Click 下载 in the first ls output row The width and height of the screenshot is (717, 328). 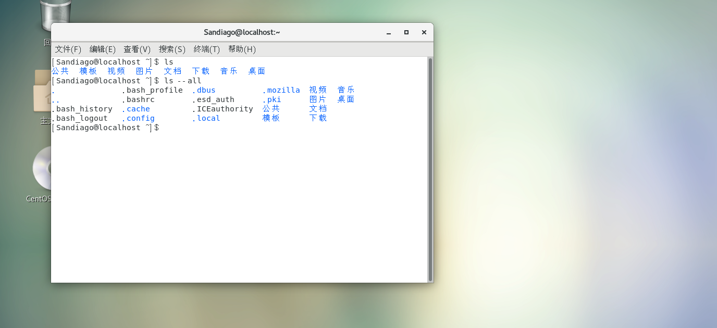click(201, 71)
